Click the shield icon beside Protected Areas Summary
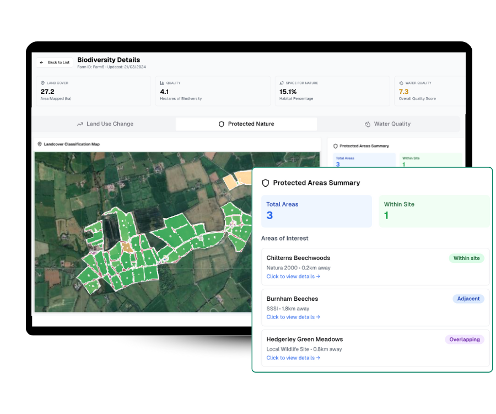This screenshot has height=414, width=496. click(265, 183)
